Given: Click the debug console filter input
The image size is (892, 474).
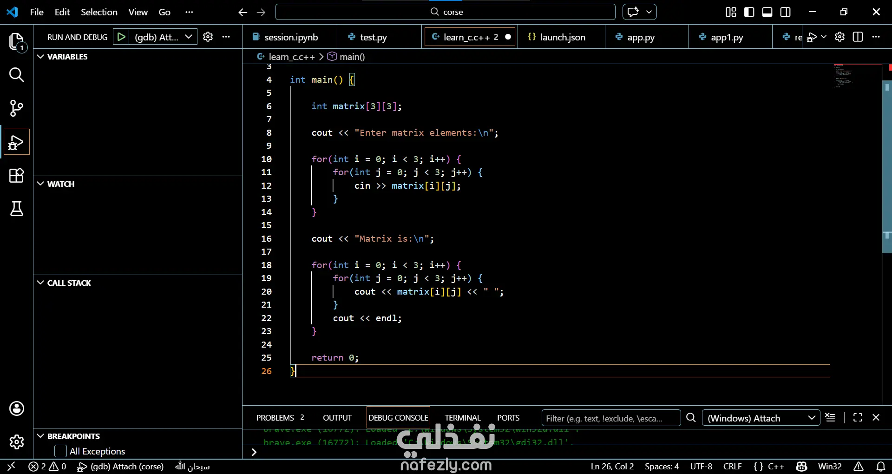Looking at the screenshot, I should point(611,418).
